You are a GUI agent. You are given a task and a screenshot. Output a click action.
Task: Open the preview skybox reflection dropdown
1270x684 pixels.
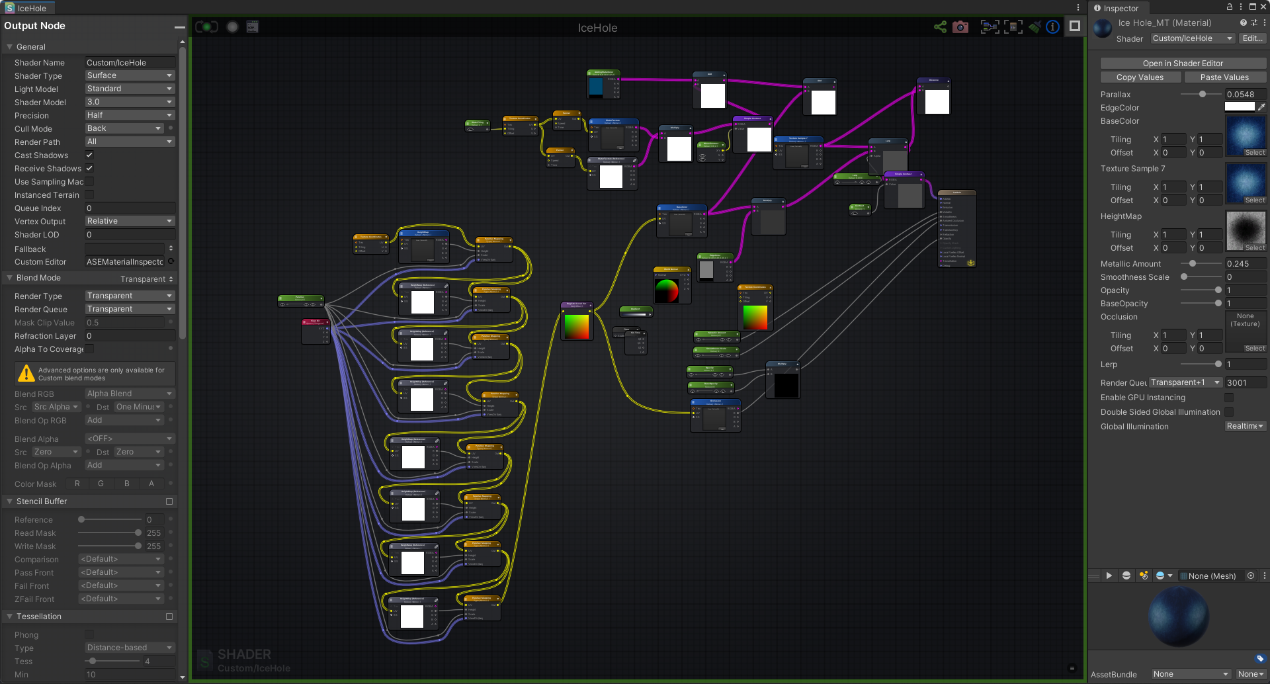[x=1164, y=576]
